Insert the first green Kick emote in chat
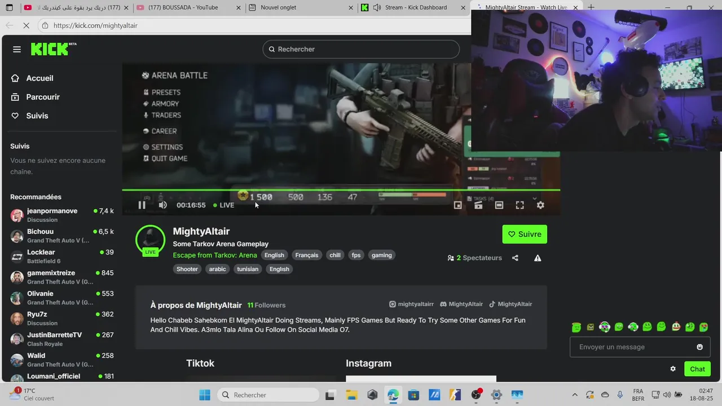The height and width of the screenshot is (406, 722). tap(576, 327)
